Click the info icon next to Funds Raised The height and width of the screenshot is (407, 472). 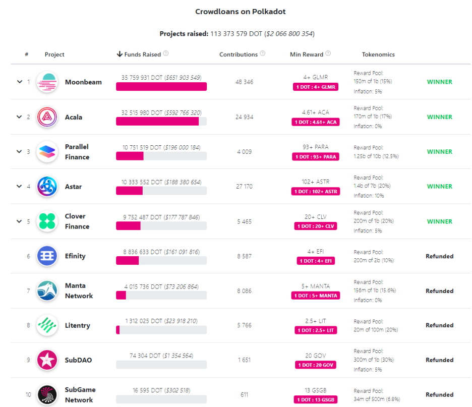tap(166, 53)
